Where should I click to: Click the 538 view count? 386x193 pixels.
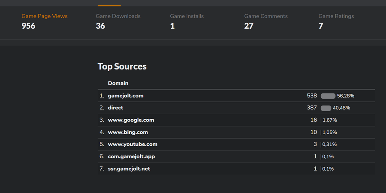point(312,96)
